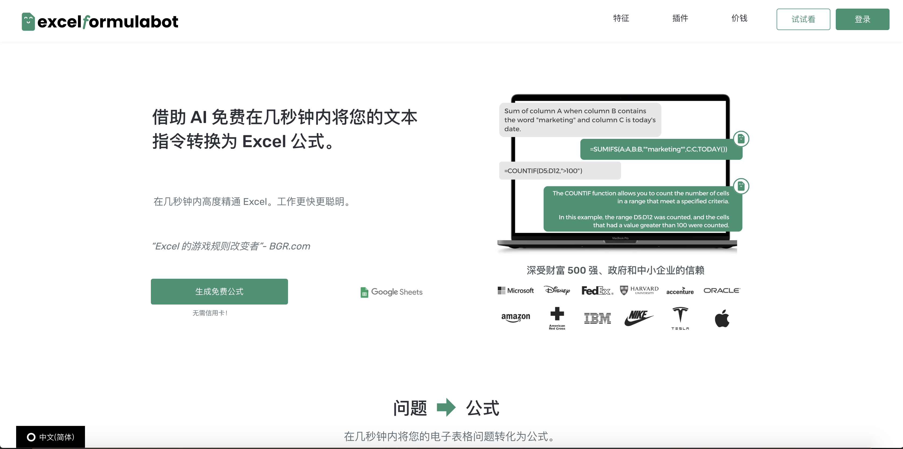Click the Nike swoosh logo
Viewport: 903px width, 449px height.
[x=639, y=317]
